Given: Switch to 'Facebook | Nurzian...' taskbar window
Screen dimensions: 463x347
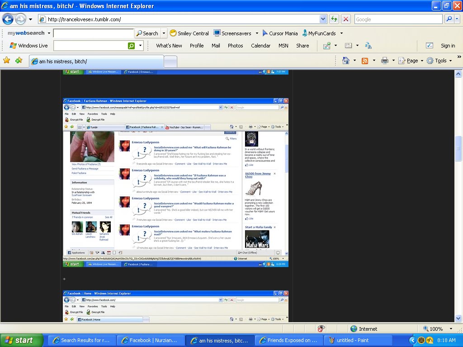Looking at the screenshot, I should (151, 341).
